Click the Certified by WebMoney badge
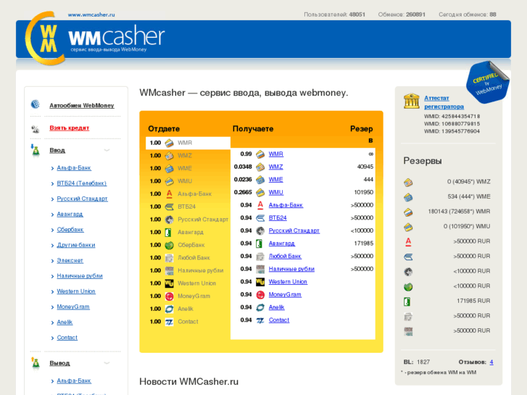 487,83
